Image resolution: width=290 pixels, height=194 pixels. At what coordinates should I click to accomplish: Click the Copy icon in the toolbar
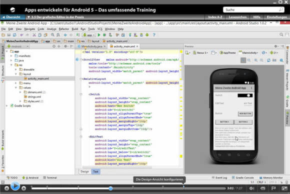pos(40,35)
